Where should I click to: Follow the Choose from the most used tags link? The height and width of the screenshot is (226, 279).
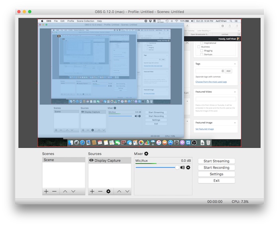[211, 82]
